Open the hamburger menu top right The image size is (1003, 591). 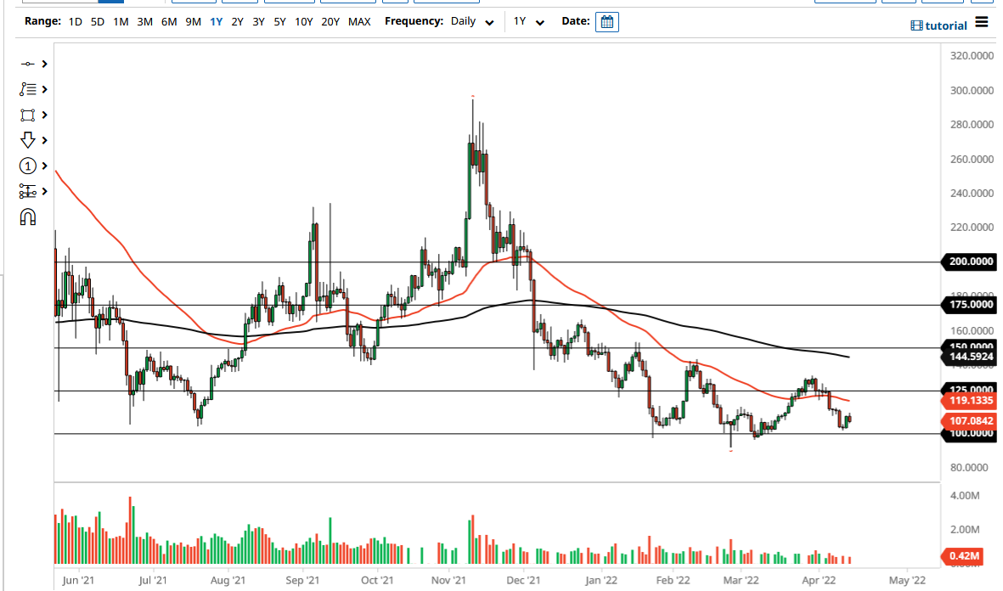984,25
